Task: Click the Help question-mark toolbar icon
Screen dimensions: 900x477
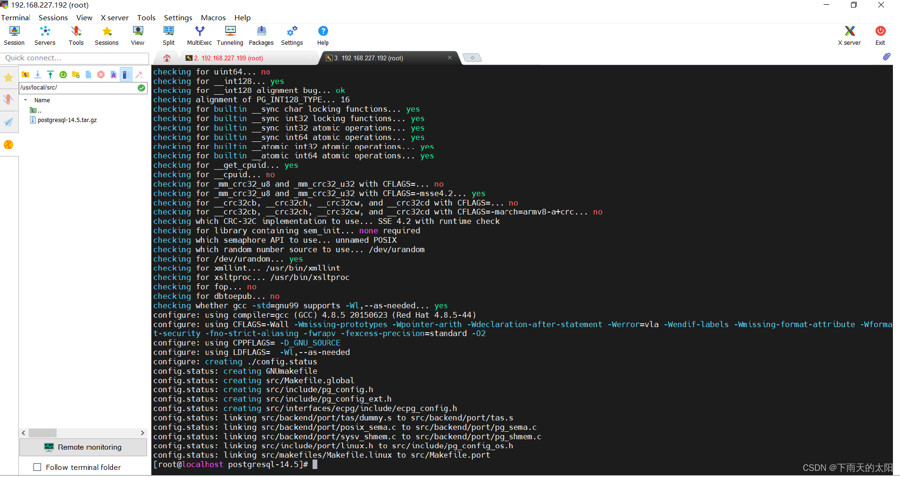Action: [x=323, y=36]
